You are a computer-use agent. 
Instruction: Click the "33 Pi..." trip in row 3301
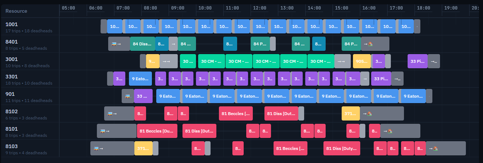381,79
